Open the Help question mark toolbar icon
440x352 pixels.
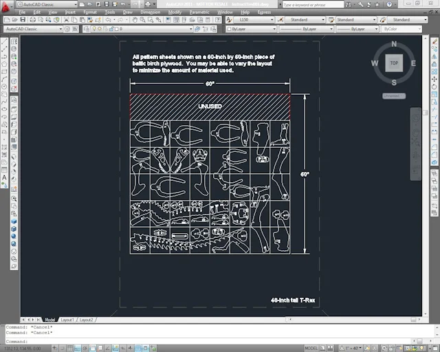click(x=218, y=20)
